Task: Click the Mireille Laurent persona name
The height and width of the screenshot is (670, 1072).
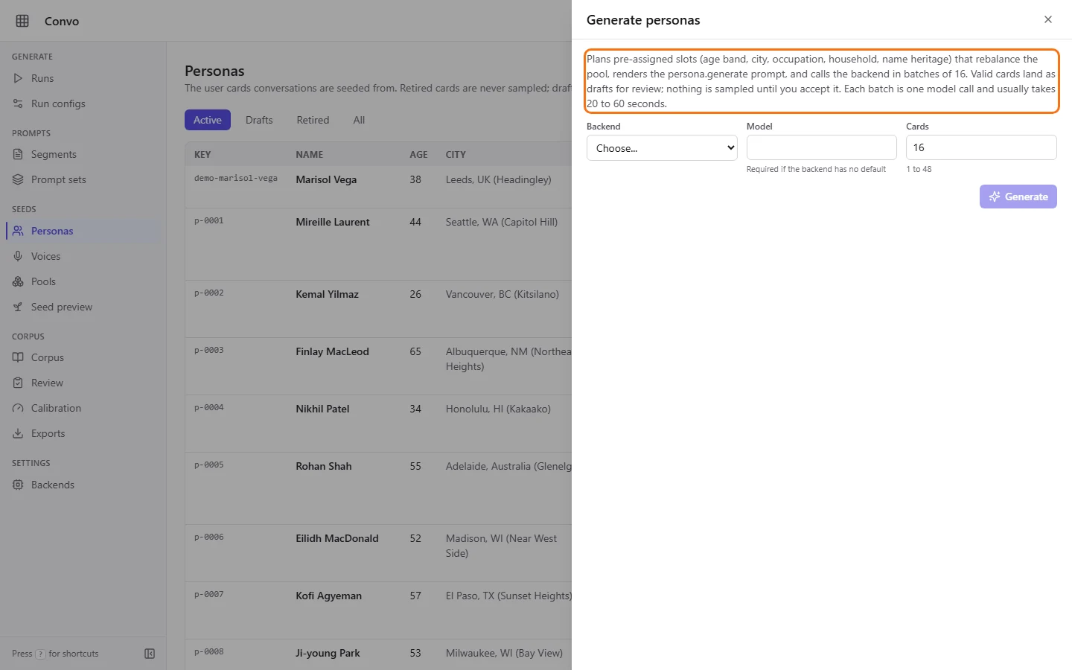Action: point(333,222)
